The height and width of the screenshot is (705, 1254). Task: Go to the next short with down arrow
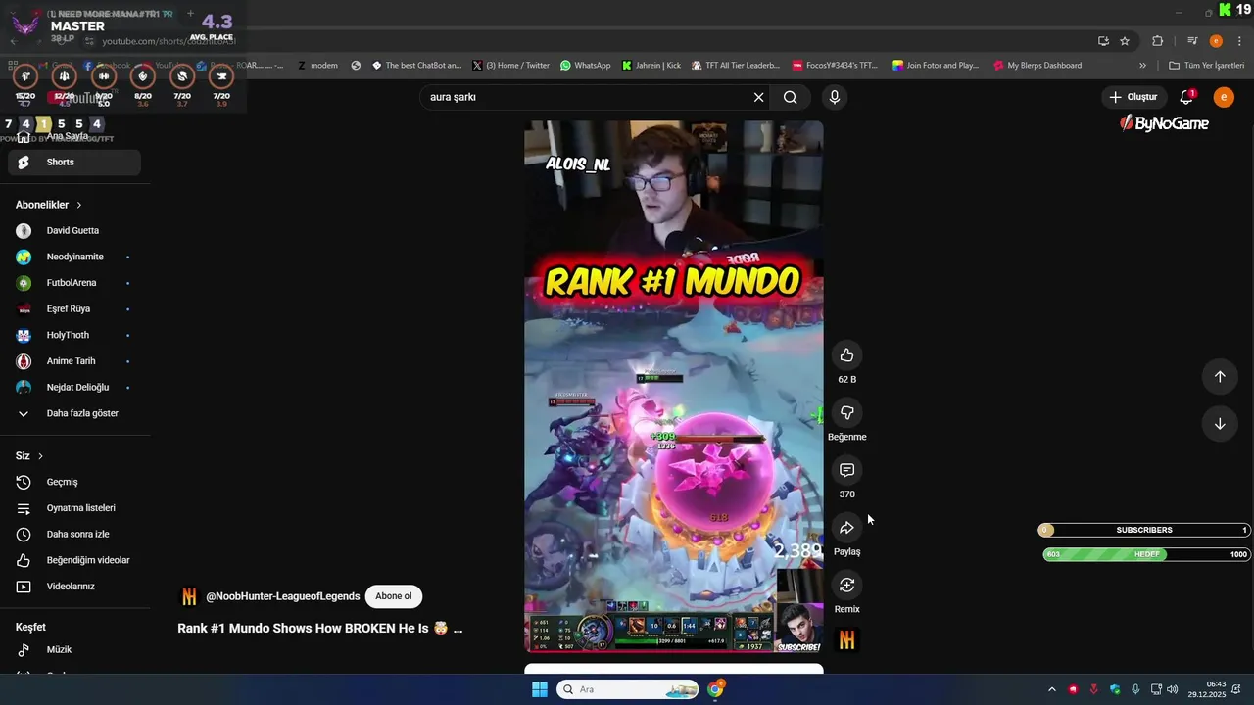click(1220, 424)
